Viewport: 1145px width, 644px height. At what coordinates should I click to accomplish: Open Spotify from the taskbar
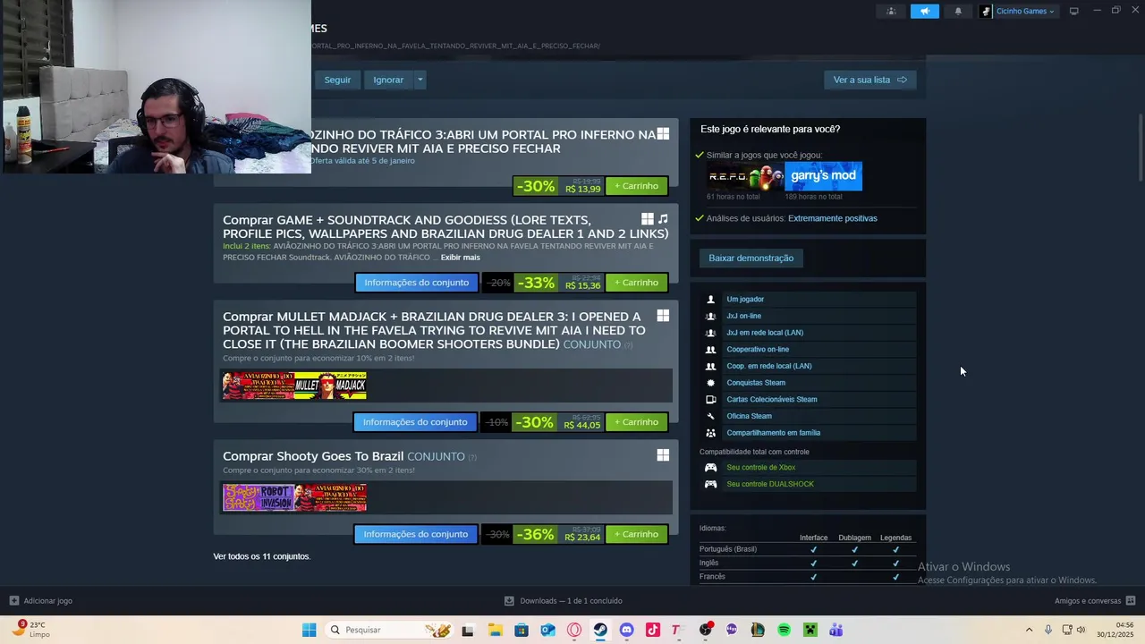point(784,630)
